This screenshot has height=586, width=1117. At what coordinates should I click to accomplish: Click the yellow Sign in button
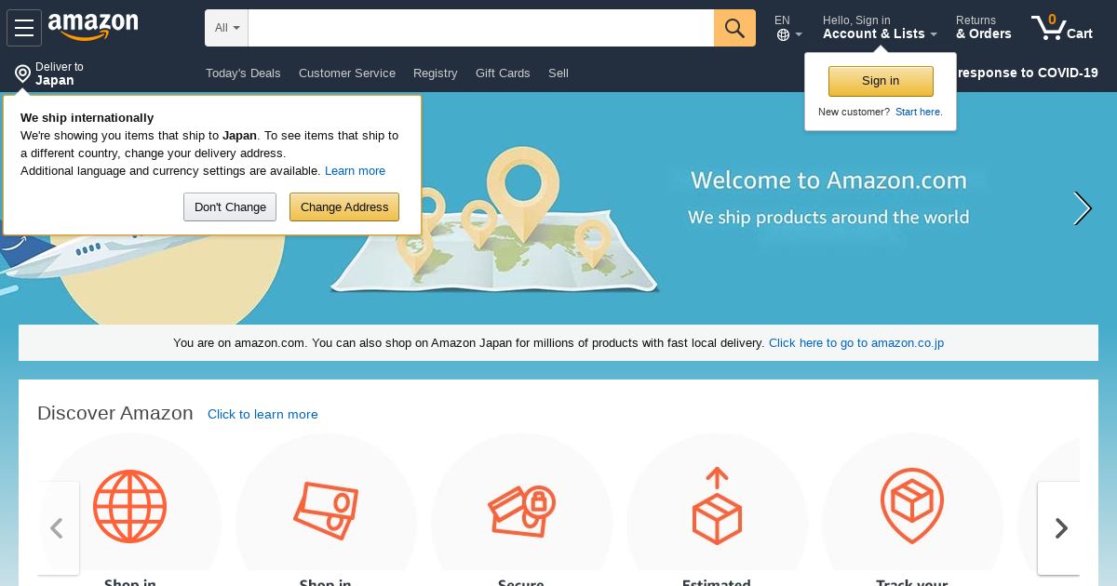tap(881, 81)
